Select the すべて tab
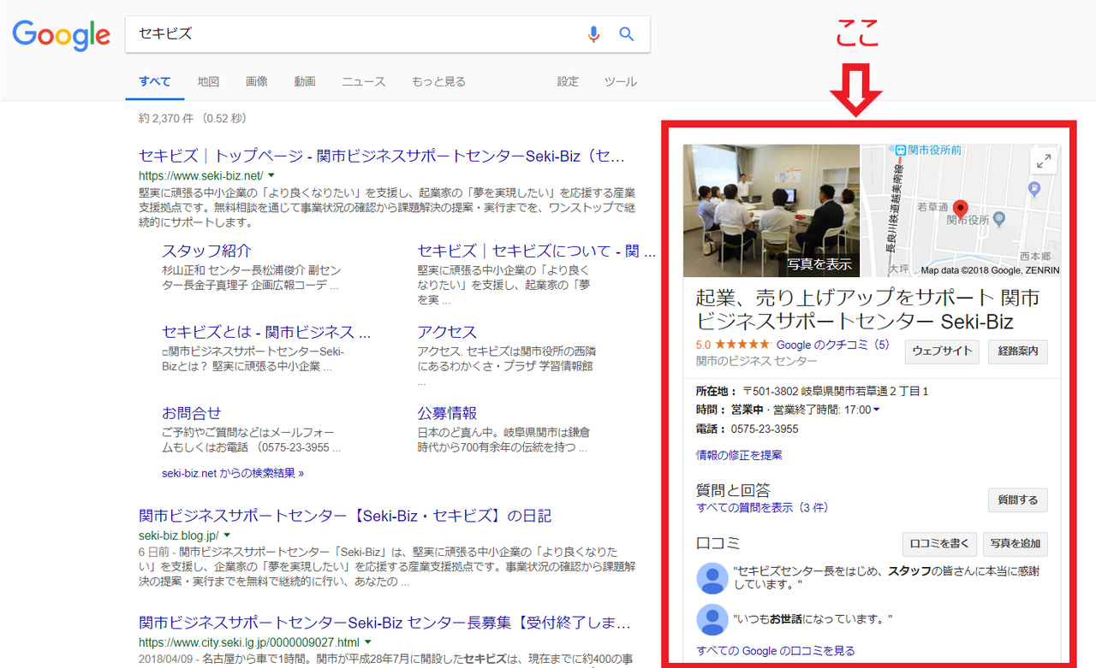 point(155,81)
